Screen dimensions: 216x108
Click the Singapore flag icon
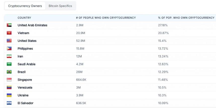[x=9, y=80]
